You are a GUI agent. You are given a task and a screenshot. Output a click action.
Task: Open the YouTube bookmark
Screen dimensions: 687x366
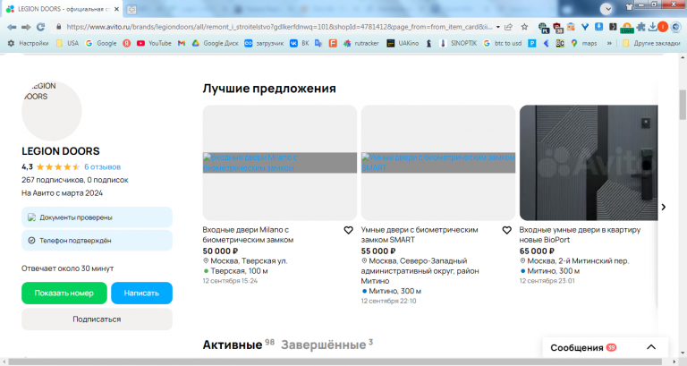154,43
